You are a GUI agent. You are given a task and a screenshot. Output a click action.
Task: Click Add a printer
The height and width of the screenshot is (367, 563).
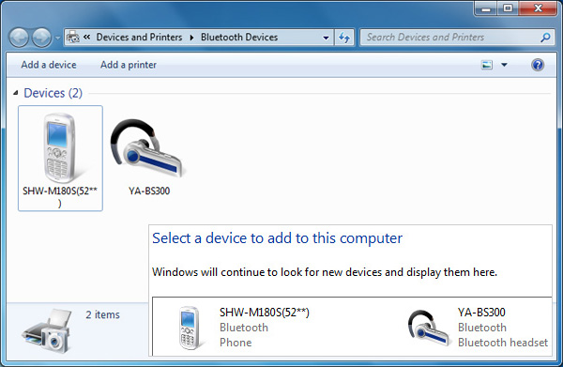point(129,65)
